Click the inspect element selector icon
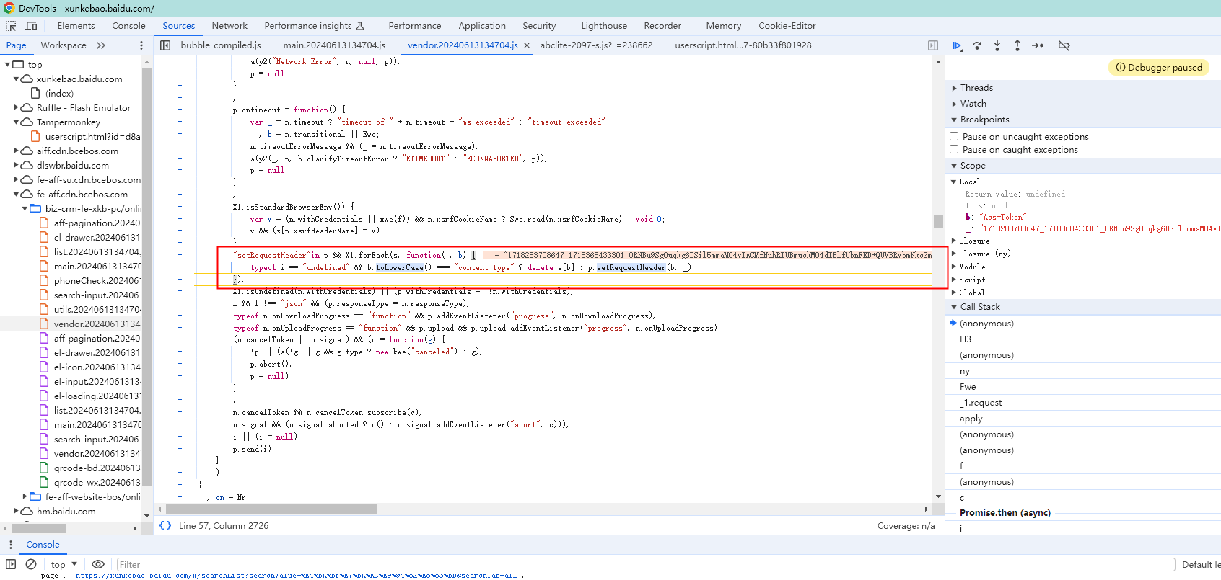Viewport: 1221px width, 580px height. coord(11,26)
